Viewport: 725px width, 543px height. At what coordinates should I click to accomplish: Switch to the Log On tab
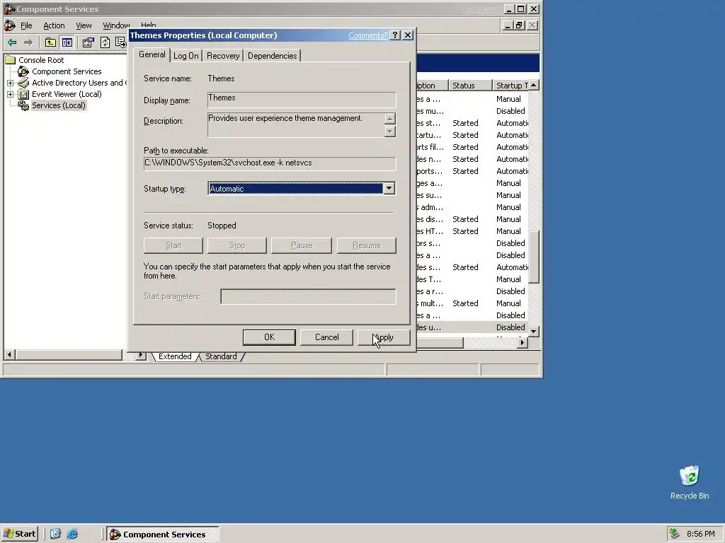tap(186, 56)
